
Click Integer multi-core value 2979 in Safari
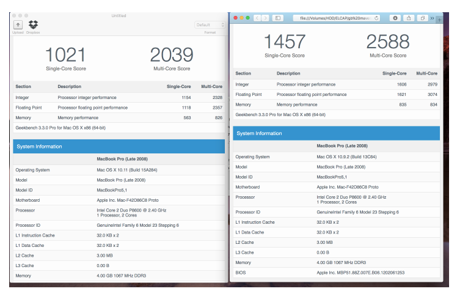click(x=433, y=84)
